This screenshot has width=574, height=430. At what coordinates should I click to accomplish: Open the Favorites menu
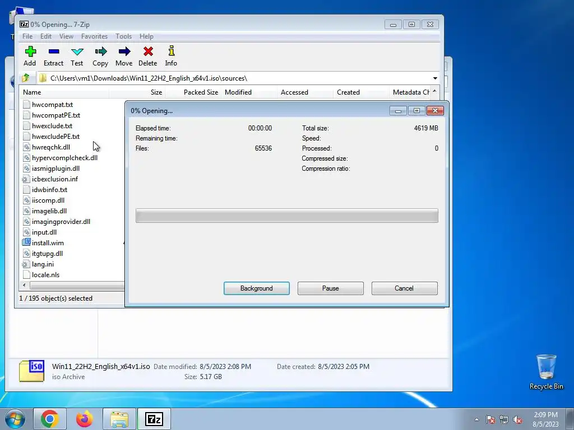click(x=94, y=36)
